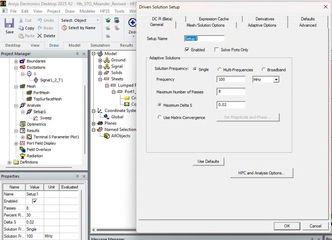Click the HPC and Analysis Options button

[x=261, y=173]
